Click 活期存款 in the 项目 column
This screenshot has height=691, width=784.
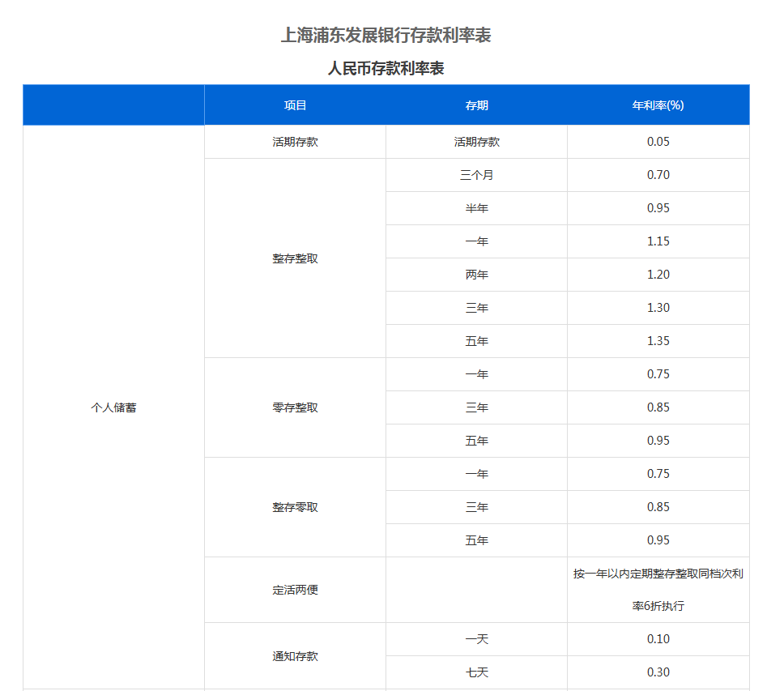tap(295, 142)
